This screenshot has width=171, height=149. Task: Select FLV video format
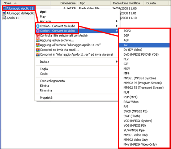point(126,59)
